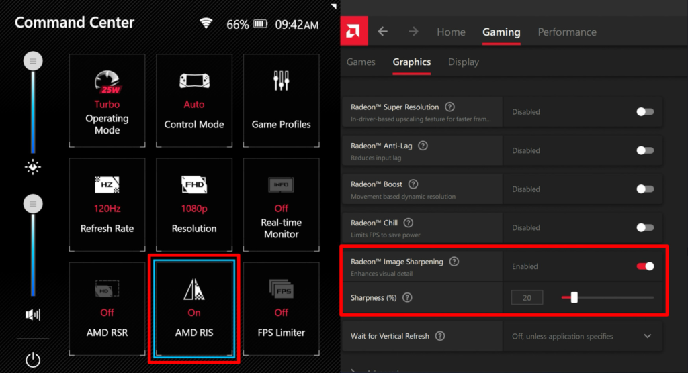Go to the Home tab
The height and width of the screenshot is (373, 688).
point(451,32)
